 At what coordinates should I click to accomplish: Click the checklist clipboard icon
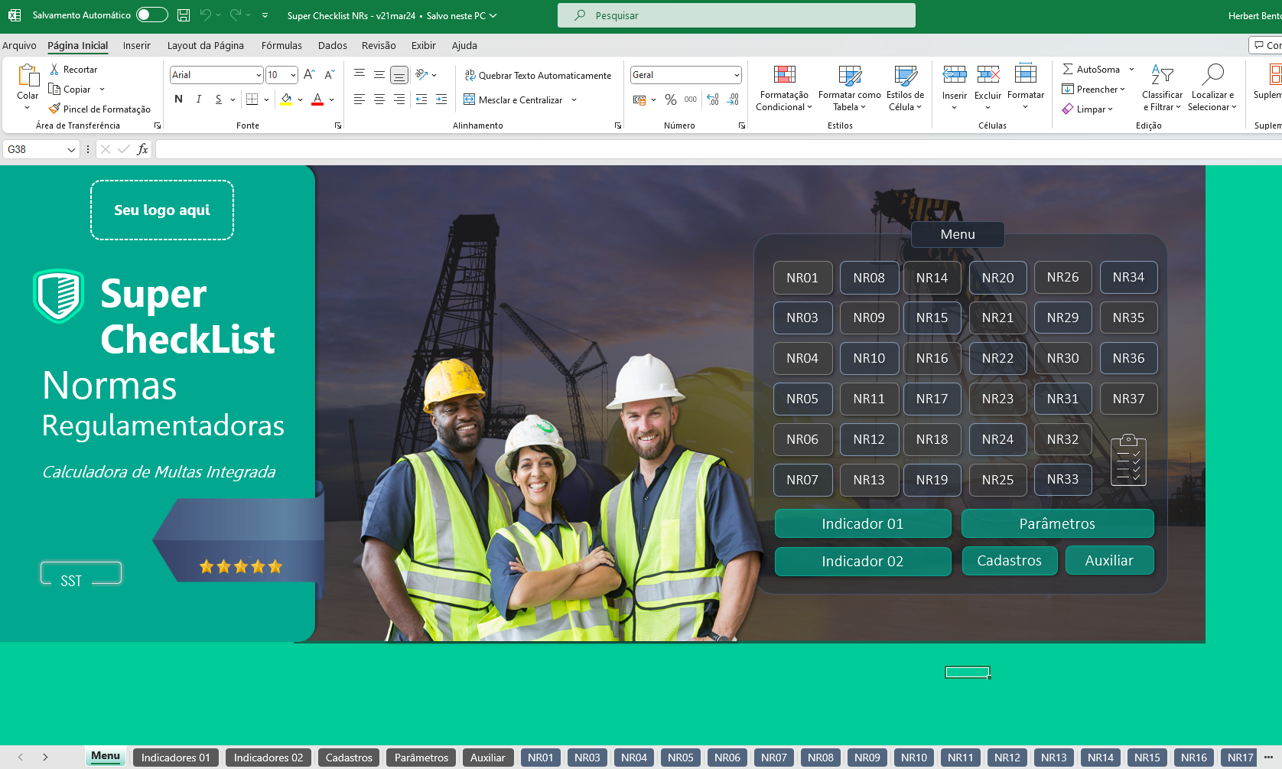1128,460
